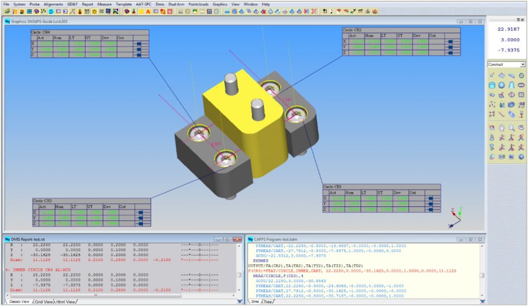Click the Open file icon on main toolbar
The width and height of the screenshot is (528, 306).
[x=8, y=11]
